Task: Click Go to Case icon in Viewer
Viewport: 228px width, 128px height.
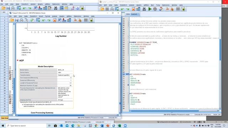Action: coord(59,20)
